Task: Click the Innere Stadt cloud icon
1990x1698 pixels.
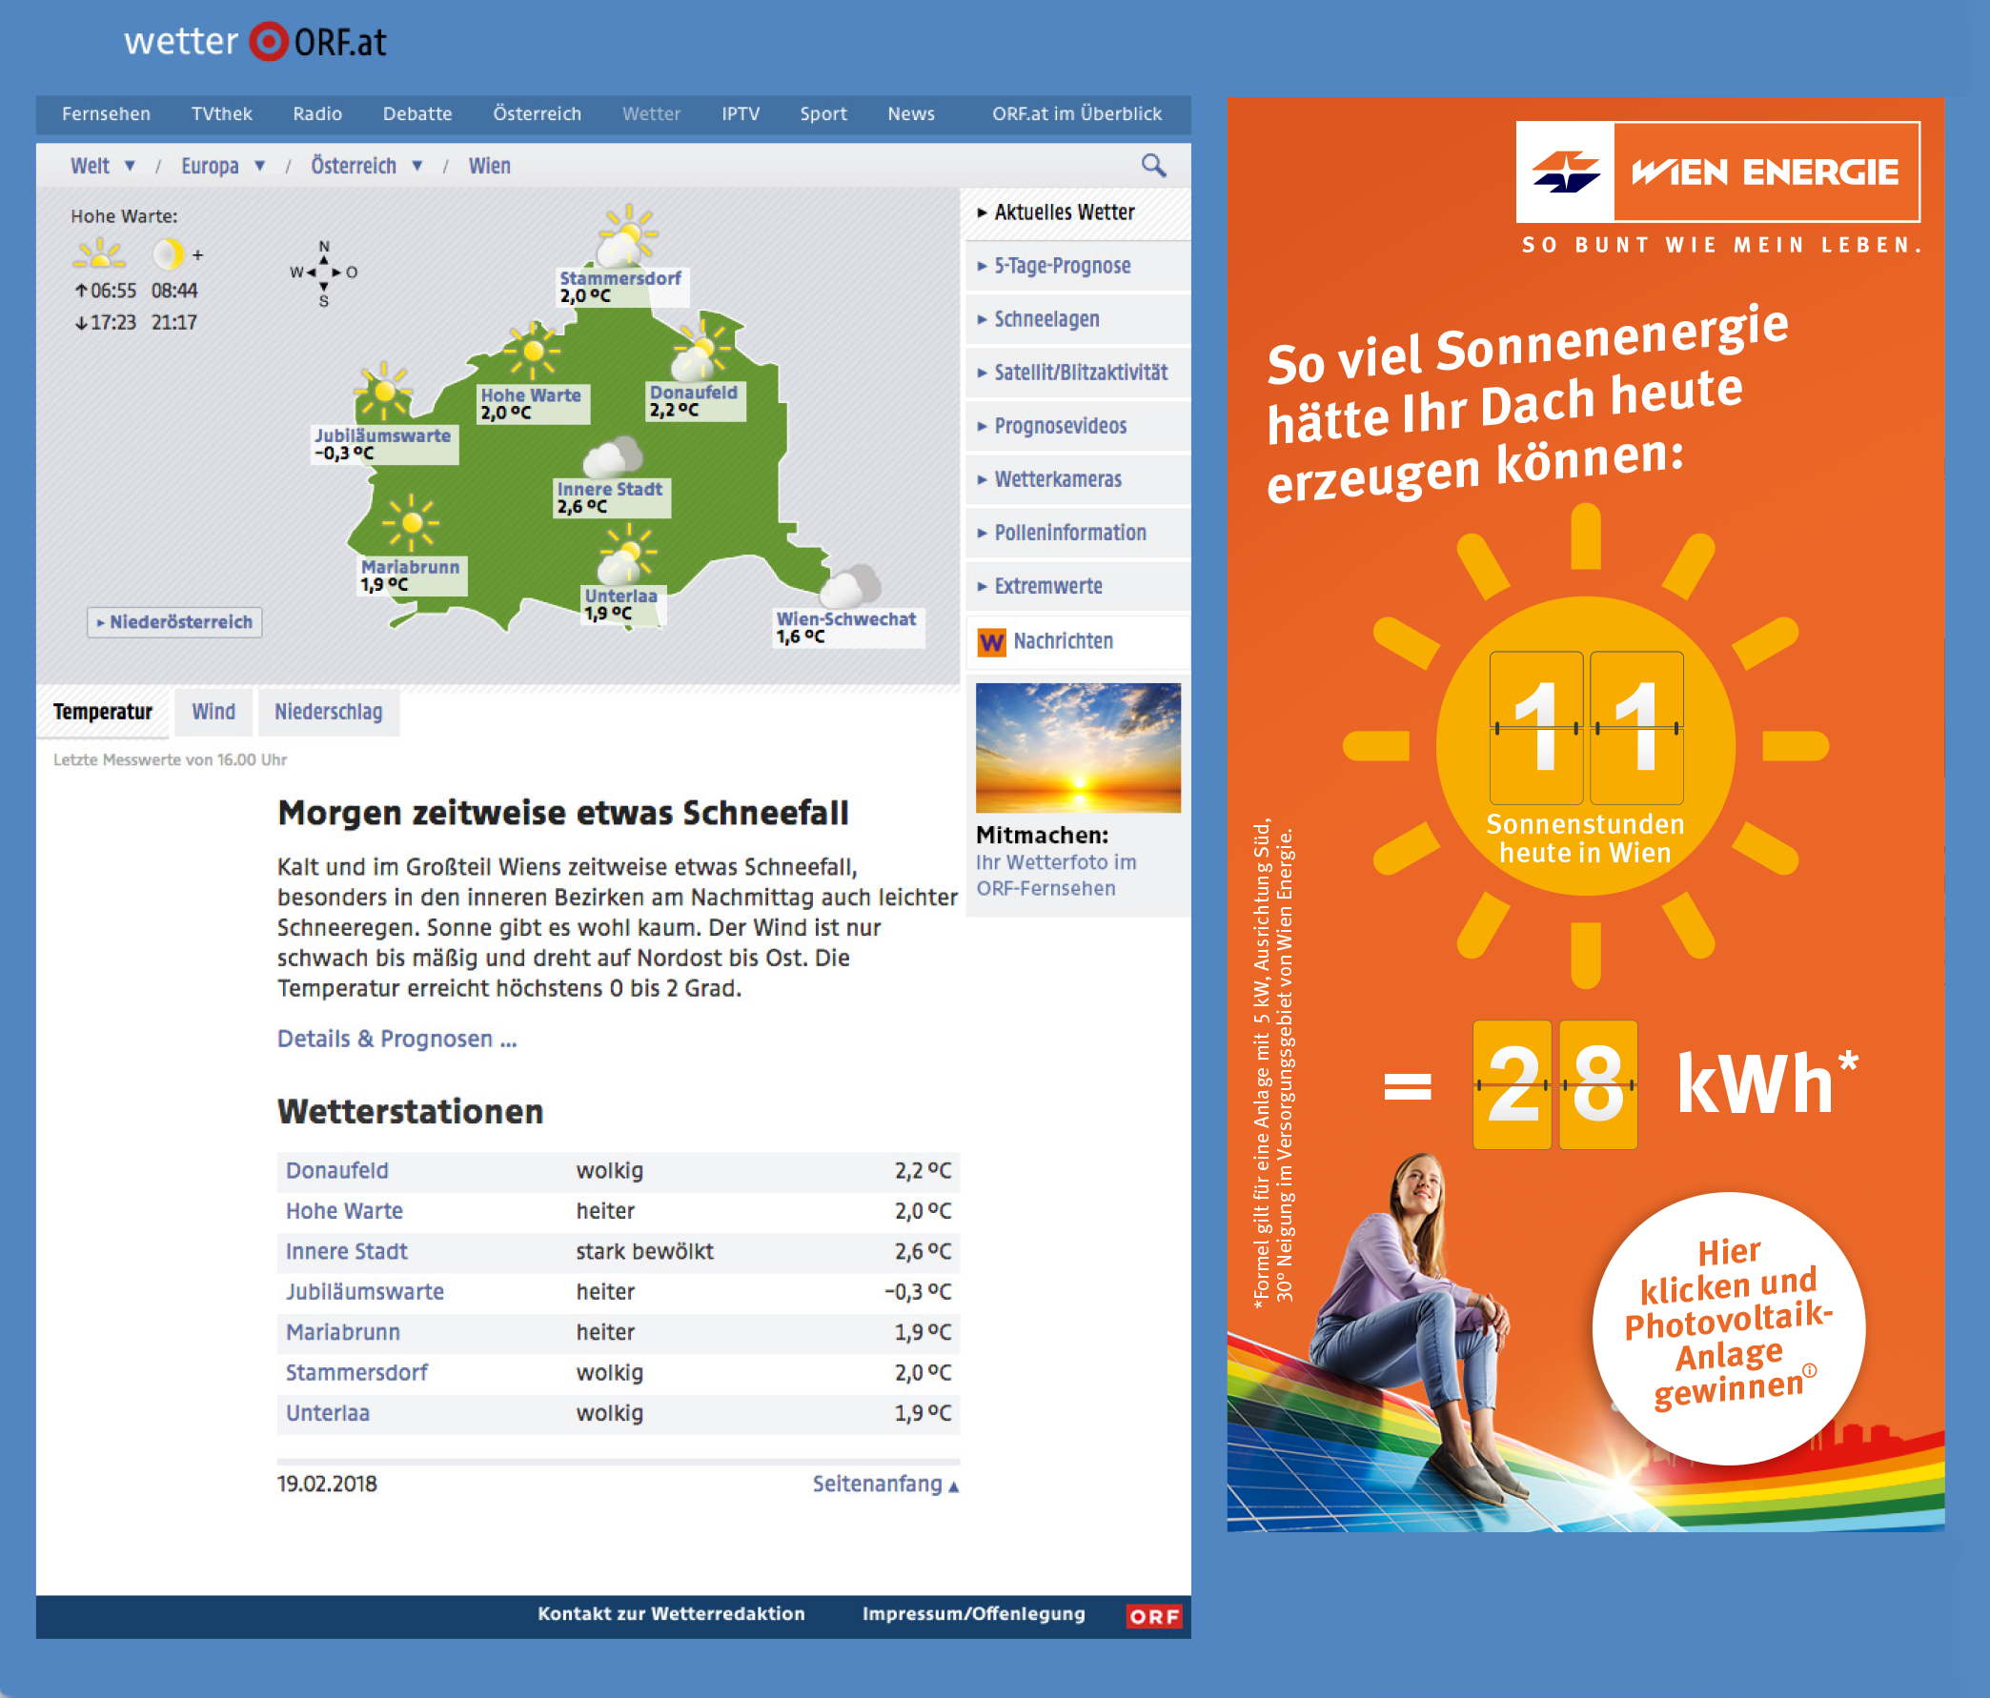Action: [612, 456]
